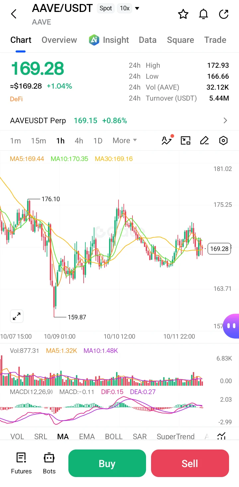This screenshot has width=239, height=487.
Task: Enable the BOLL indicator
Action: click(x=114, y=437)
